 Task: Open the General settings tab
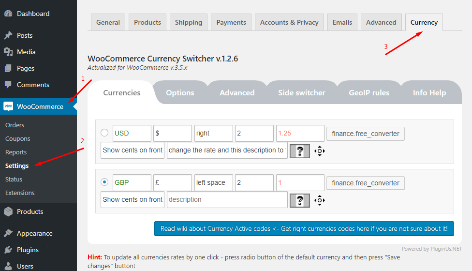tap(108, 22)
